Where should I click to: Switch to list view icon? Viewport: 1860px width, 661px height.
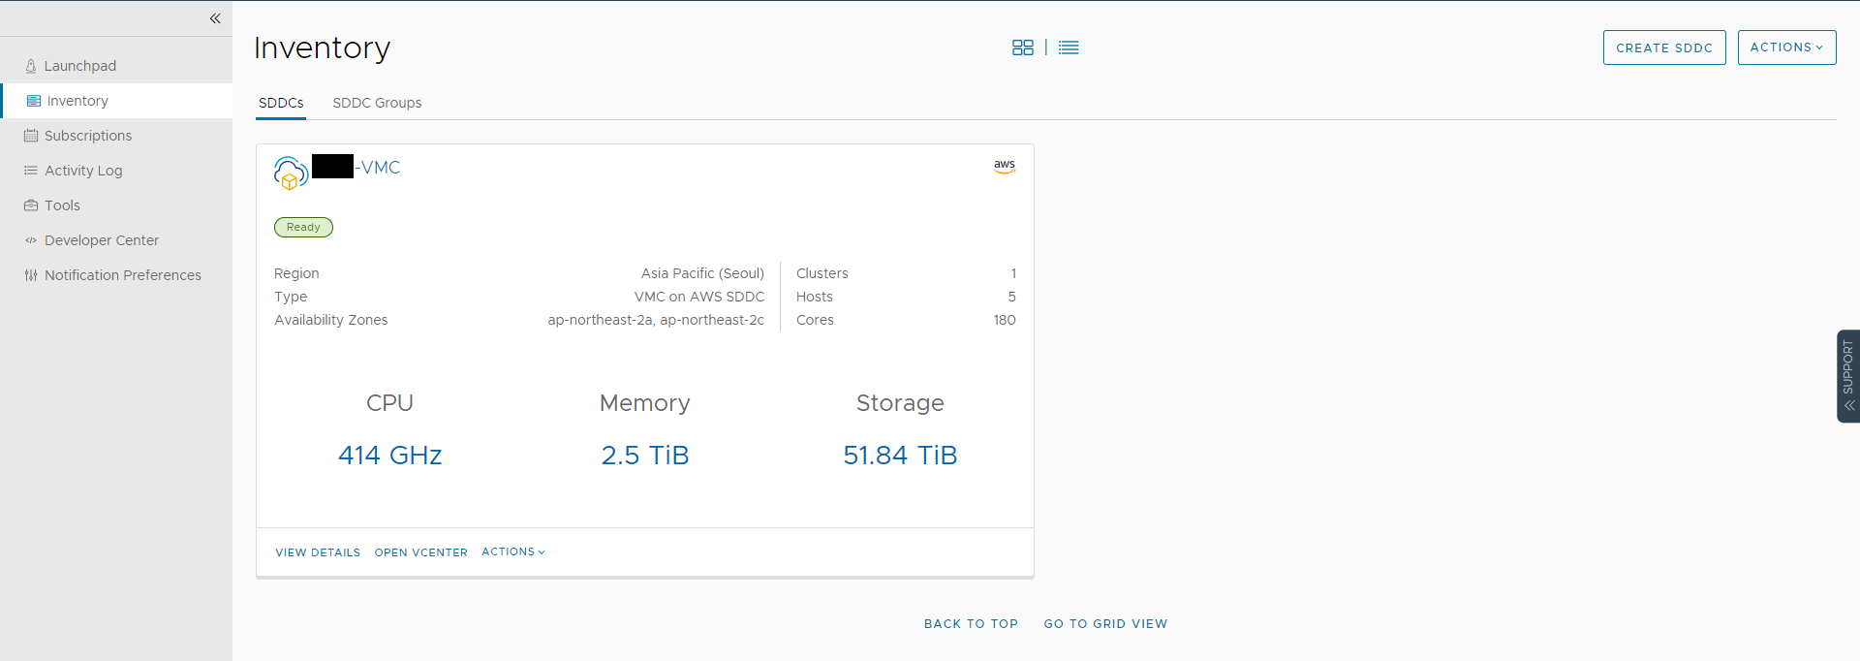pos(1069,47)
